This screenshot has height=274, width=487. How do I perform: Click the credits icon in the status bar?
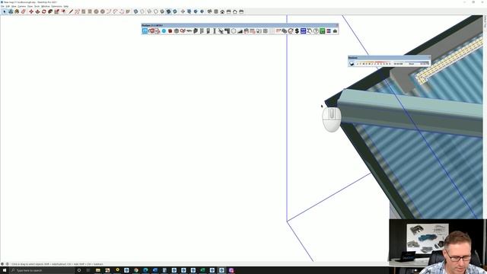click(x=7, y=264)
